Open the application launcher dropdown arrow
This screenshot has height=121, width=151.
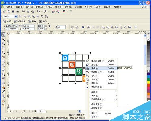pos(67,11)
